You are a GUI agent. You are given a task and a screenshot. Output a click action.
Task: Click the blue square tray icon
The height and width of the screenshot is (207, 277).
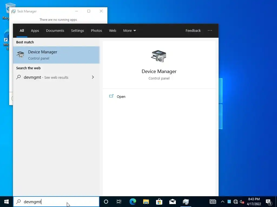click(229, 202)
